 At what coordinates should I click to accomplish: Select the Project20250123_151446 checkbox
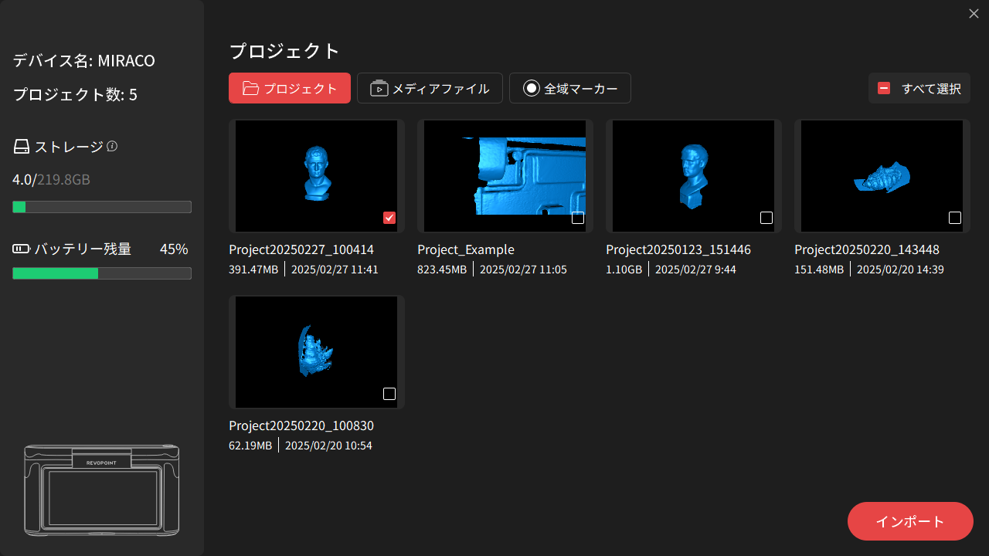click(766, 218)
